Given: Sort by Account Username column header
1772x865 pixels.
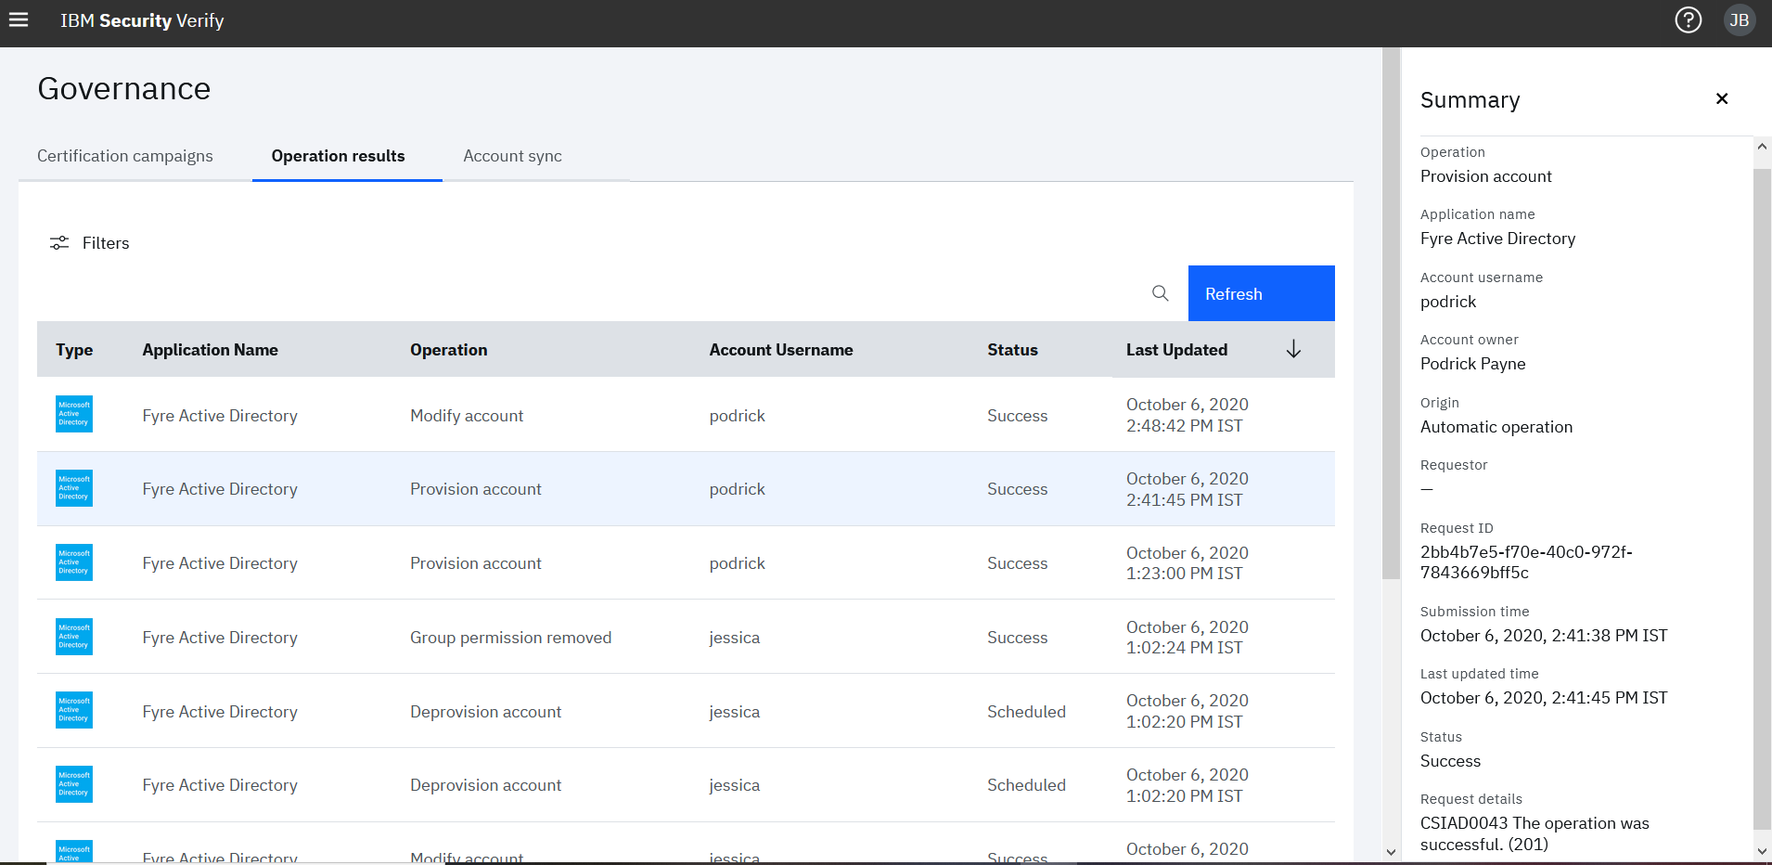Looking at the screenshot, I should 781,350.
